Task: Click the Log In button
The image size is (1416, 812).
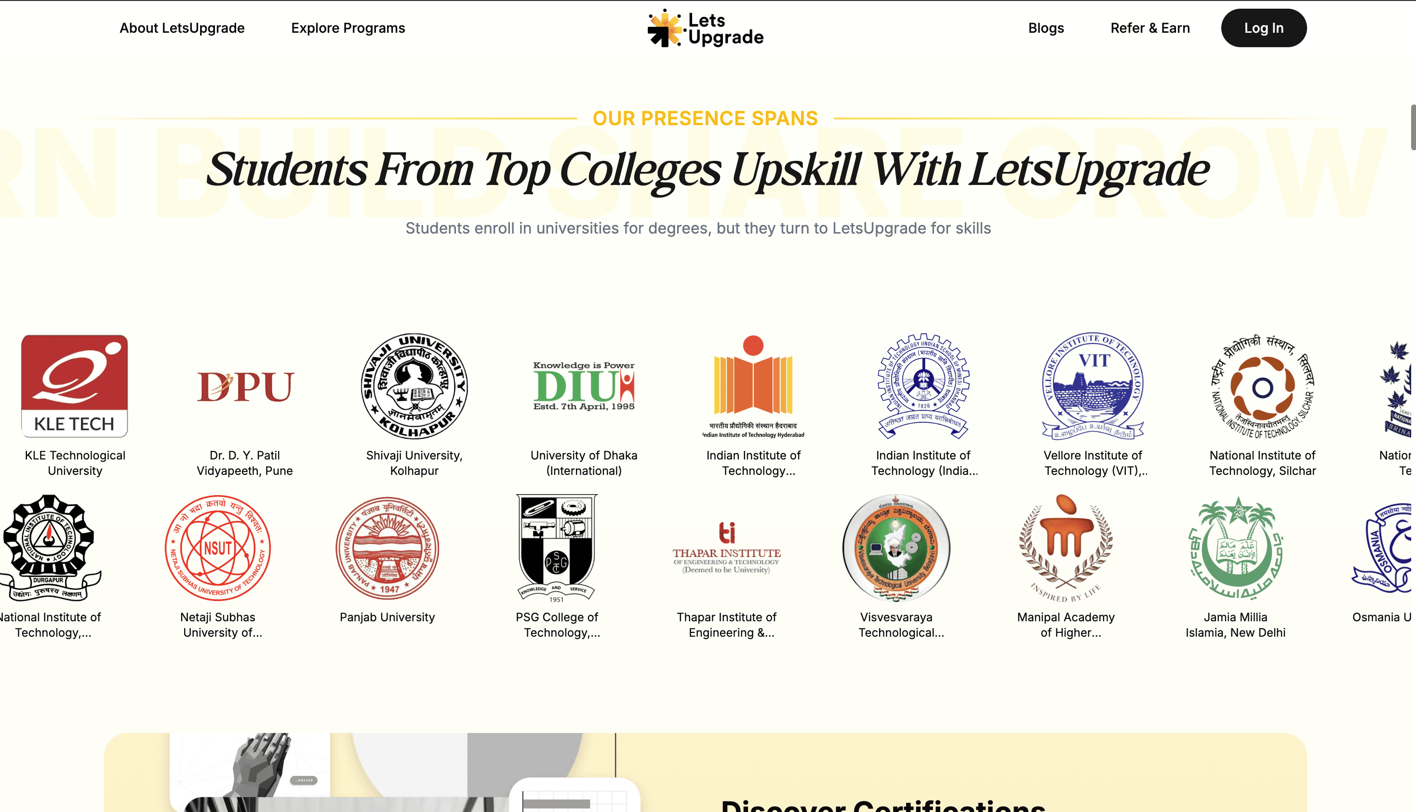Action: [1264, 28]
